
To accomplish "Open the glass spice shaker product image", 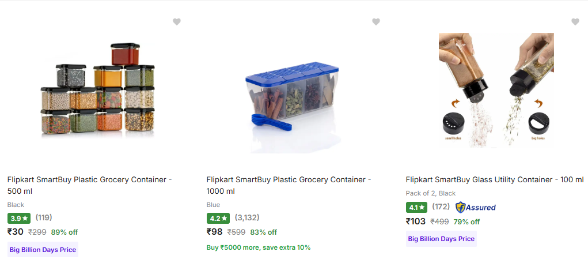I will [x=496, y=91].
